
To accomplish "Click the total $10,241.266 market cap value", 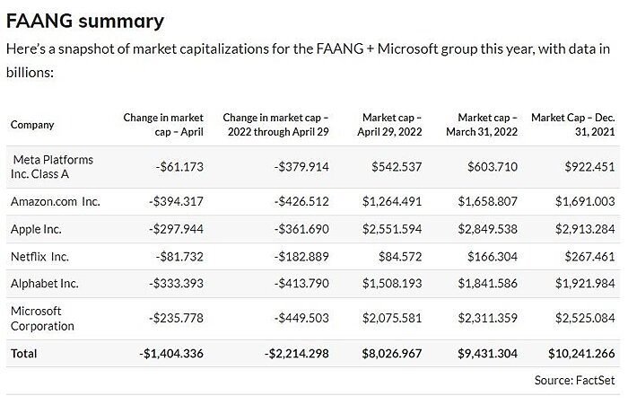I will tap(580, 354).
